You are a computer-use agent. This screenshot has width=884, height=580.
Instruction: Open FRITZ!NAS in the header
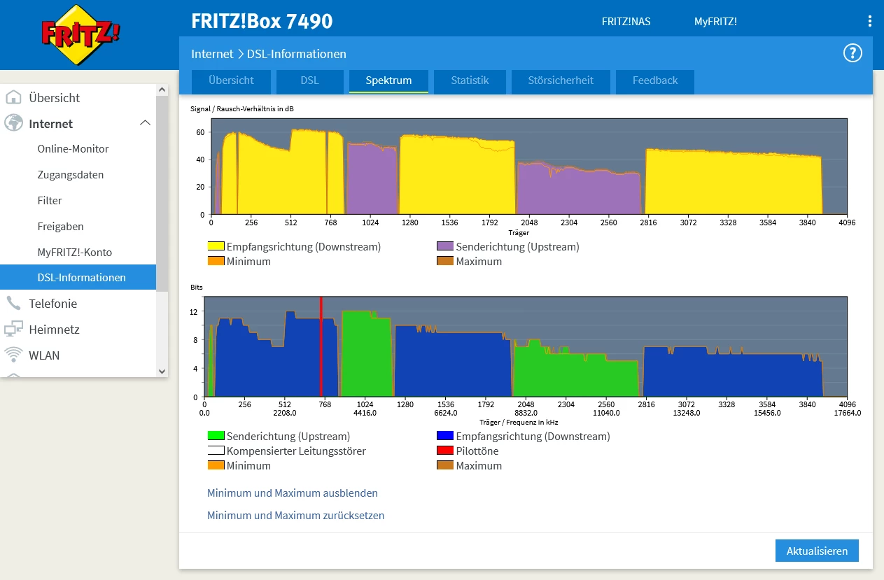[x=626, y=22]
